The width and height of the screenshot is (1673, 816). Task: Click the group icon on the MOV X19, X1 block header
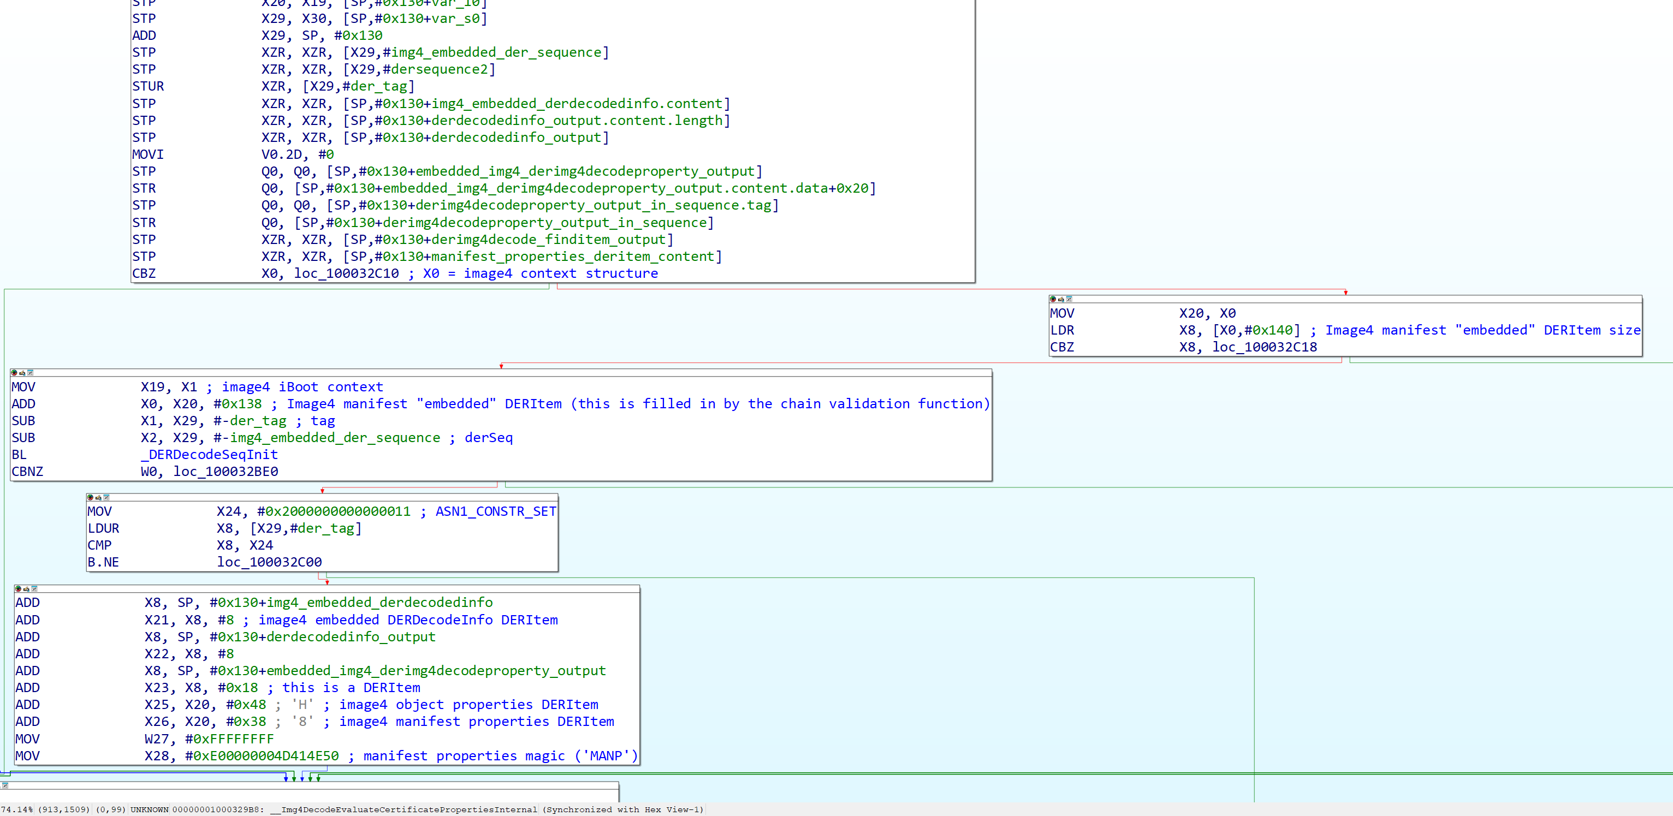pyautogui.click(x=31, y=373)
